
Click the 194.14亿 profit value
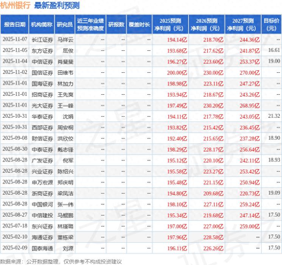[x=177, y=40]
